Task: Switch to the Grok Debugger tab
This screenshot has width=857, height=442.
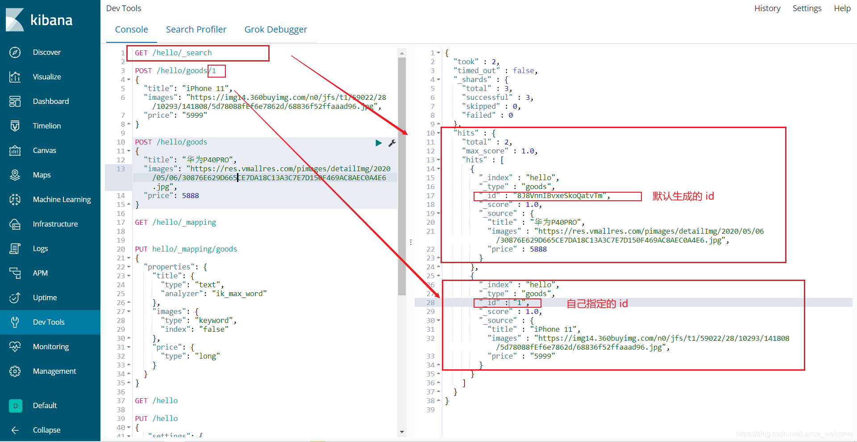Action: (x=275, y=29)
